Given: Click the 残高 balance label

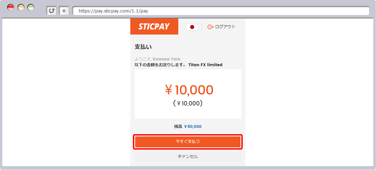Looking at the screenshot, I should pyautogui.click(x=178, y=126).
